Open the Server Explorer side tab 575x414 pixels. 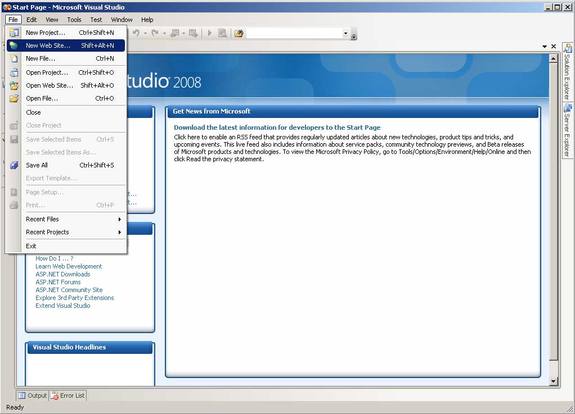568,131
